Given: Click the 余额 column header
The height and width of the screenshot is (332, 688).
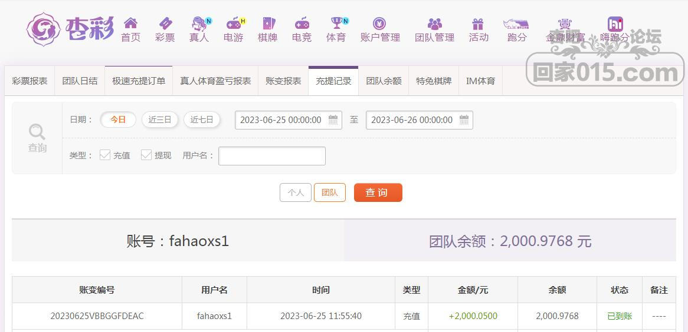Looking at the screenshot, I should [x=557, y=290].
